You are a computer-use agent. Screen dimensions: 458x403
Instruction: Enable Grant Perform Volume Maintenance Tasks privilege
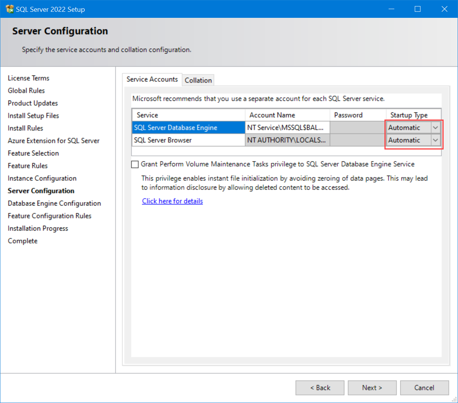pos(135,164)
